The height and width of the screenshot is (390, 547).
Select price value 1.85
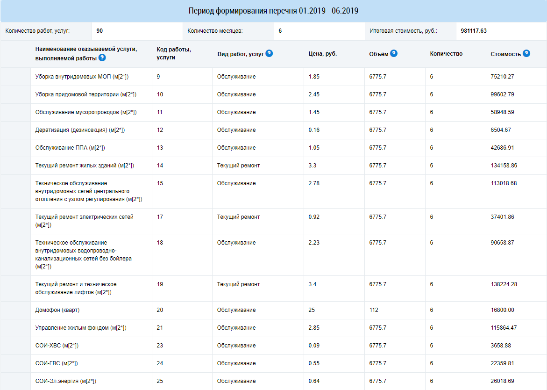click(x=314, y=77)
